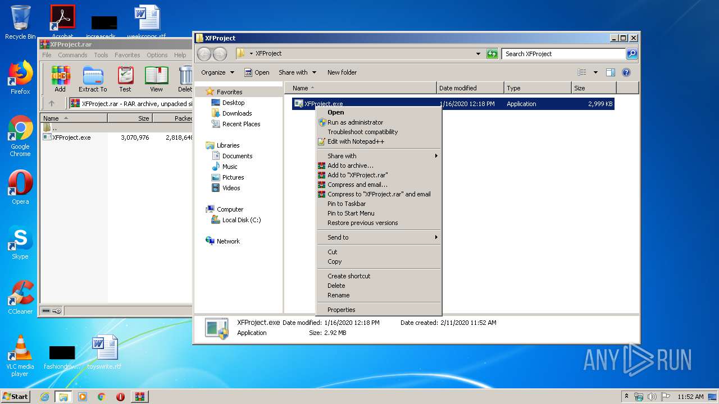Choose Add to archive...
719x404 pixels.
click(x=379, y=166)
